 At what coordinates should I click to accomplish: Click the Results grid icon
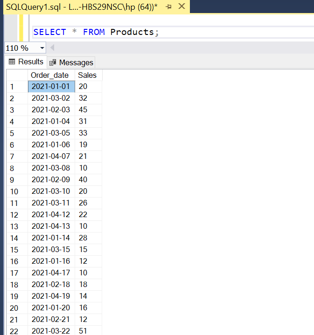pyautogui.click(x=12, y=62)
